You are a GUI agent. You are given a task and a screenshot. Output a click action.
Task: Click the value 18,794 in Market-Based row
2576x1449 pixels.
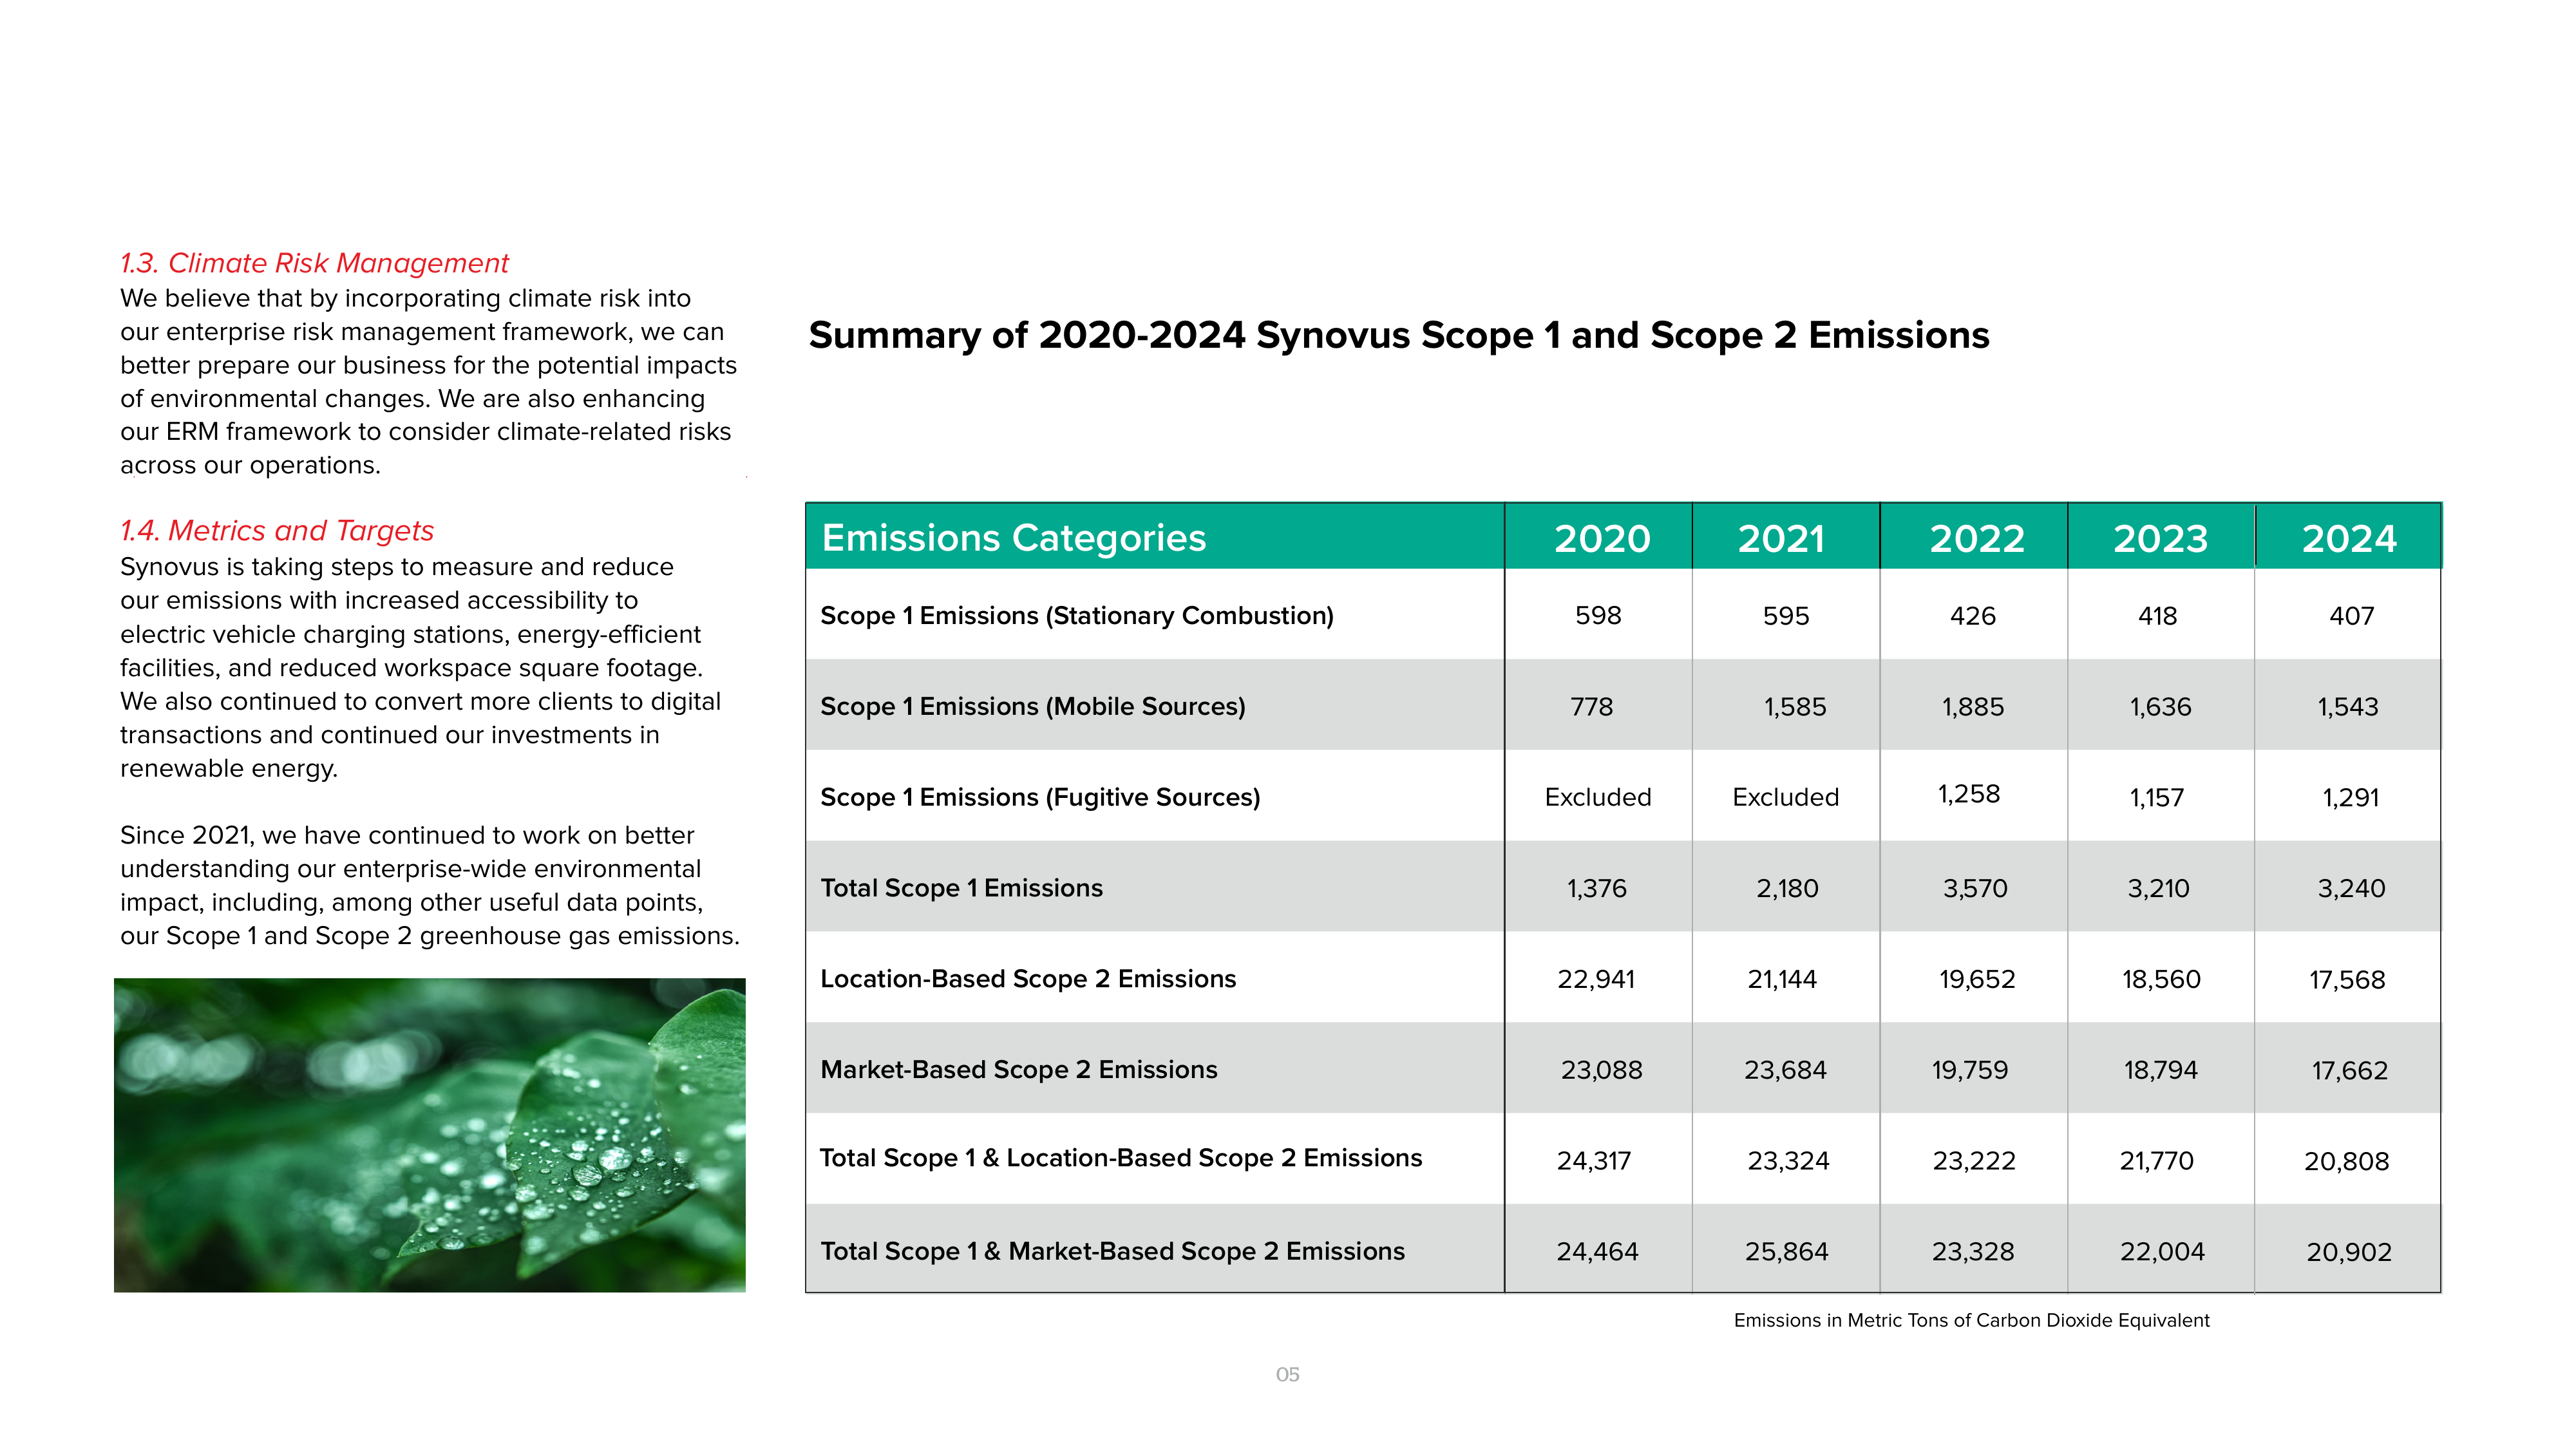2161,1070
